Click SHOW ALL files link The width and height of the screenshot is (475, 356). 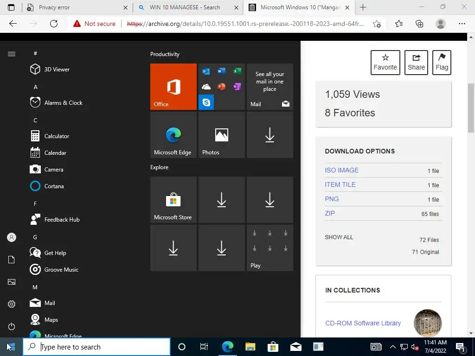coord(339,237)
